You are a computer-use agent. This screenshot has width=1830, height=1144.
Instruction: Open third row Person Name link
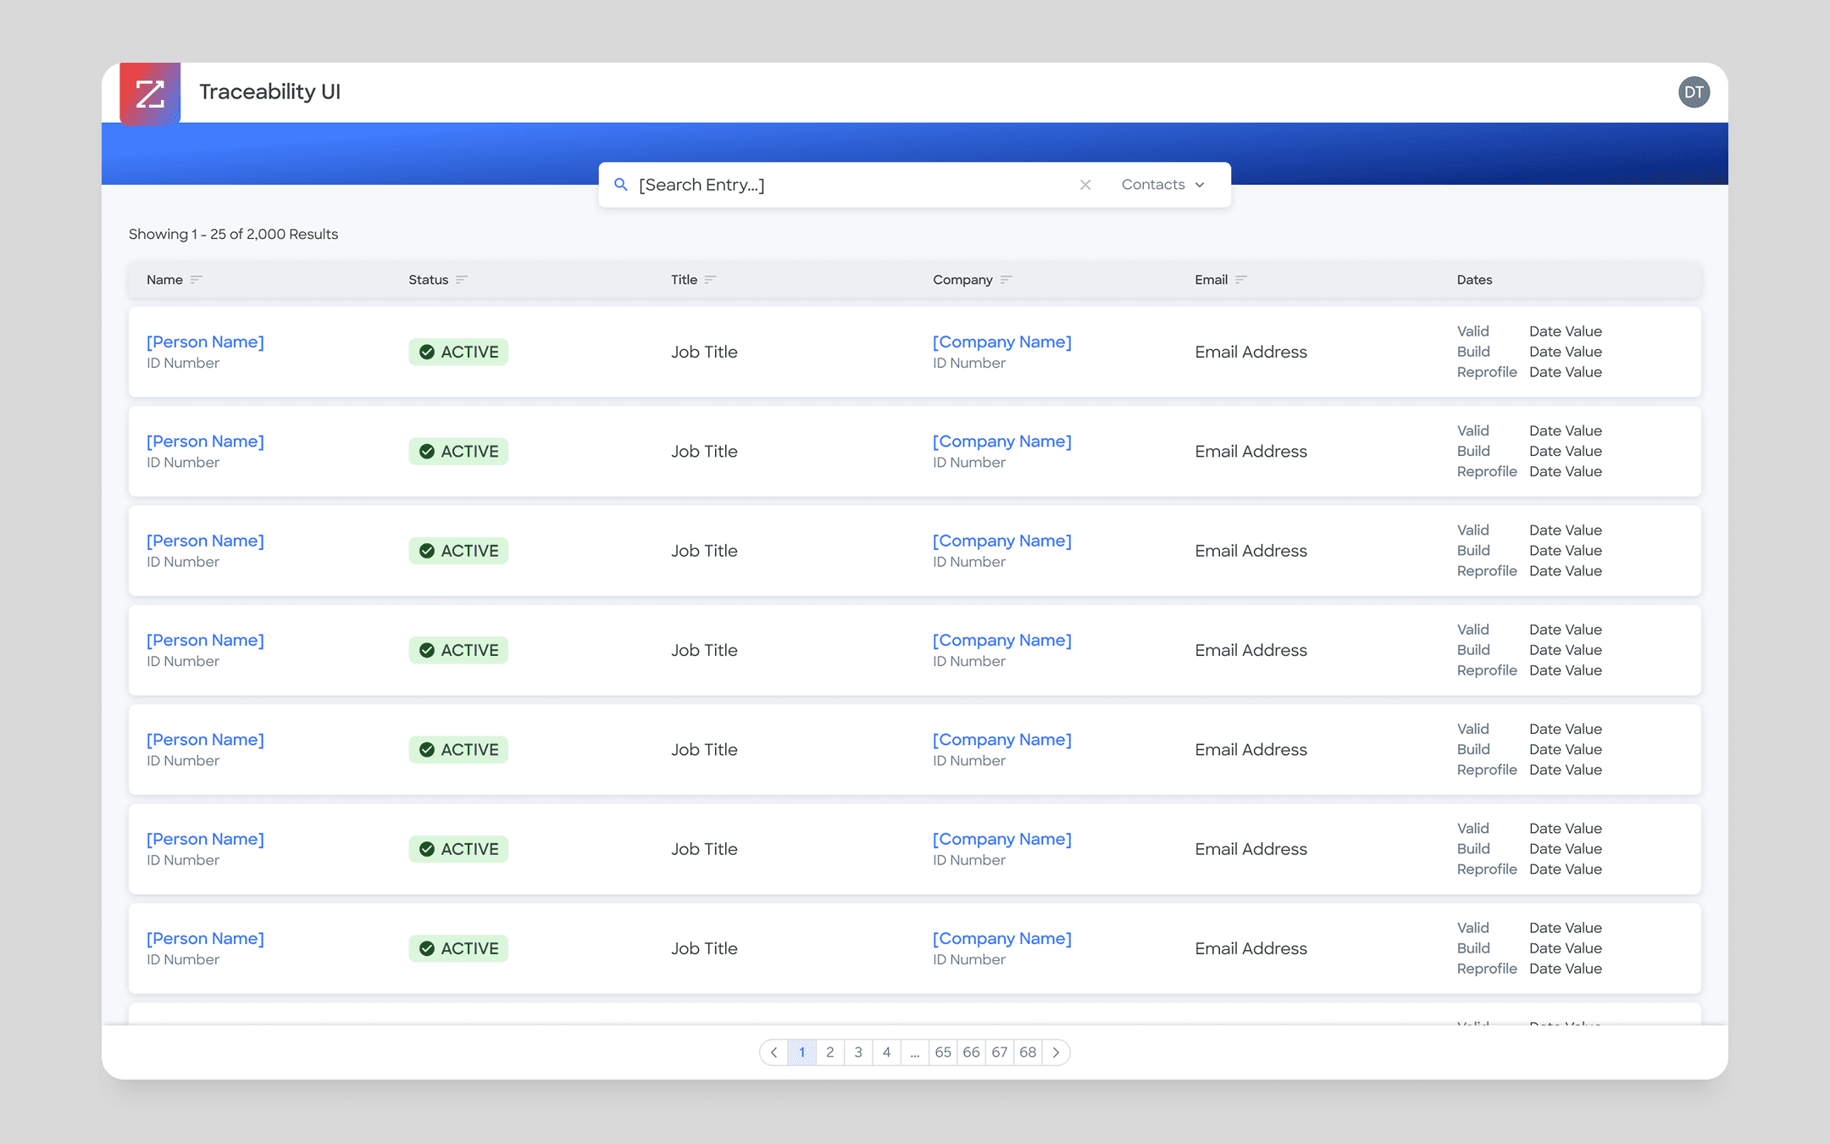coord(205,541)
